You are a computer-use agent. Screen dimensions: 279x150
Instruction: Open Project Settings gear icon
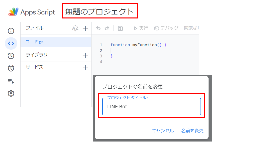(x=11, y=93)
